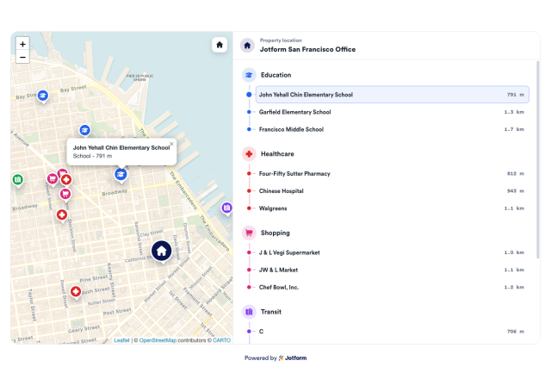Select the Walgreens entry
The height and width of the screenshot is (373, 551).
tap(393, 208)
